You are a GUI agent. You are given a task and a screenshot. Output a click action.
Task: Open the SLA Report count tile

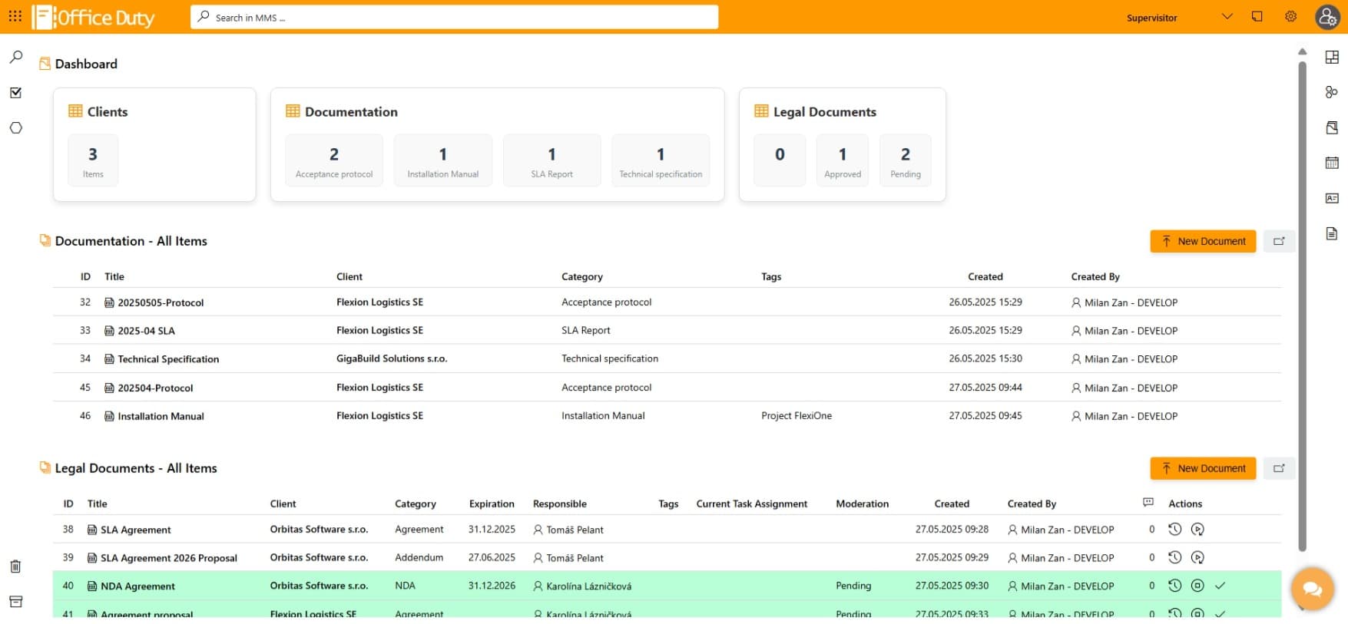pyautogui.click(x=551, y=160)
